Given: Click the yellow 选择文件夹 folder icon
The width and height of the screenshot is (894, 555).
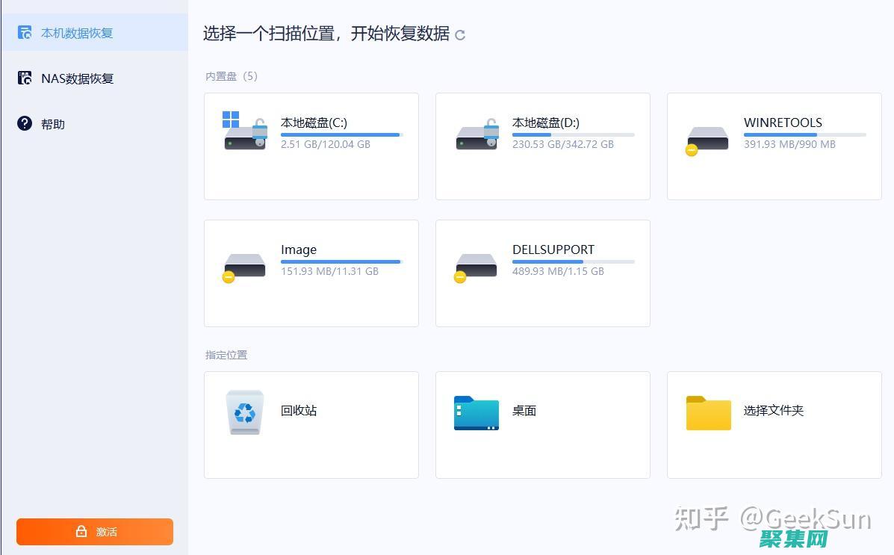Looking at the screenshot, I should pos(707,412).
